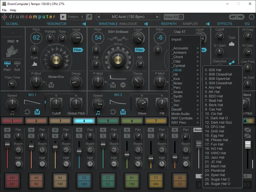Click the hand clap randomize icon
This screenshot has height=192, width=256.
point(12,51)
